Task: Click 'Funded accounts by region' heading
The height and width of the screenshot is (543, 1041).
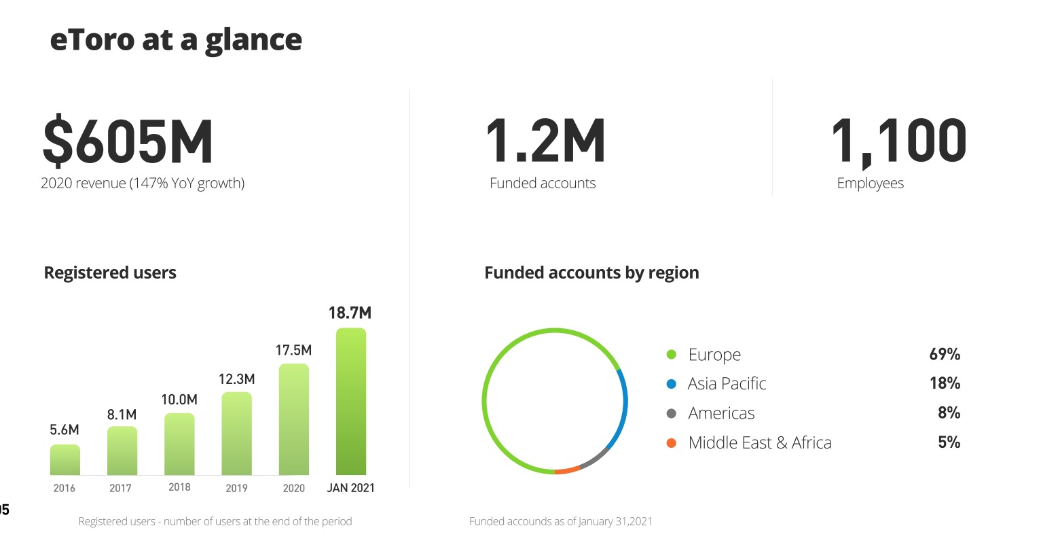Action: click(x=591, y=273)
